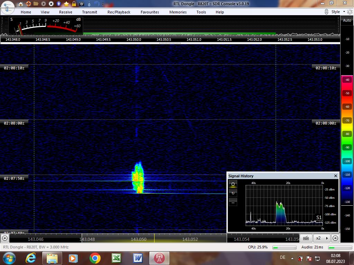The height and width of the screenshot is (265, 354).
Task: Click the SDR Console taskbar icon
Action: tap(159, 258)
